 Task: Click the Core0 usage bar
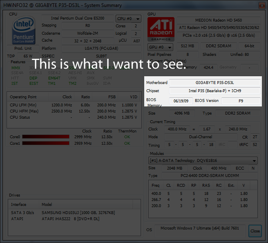point(46,137)
